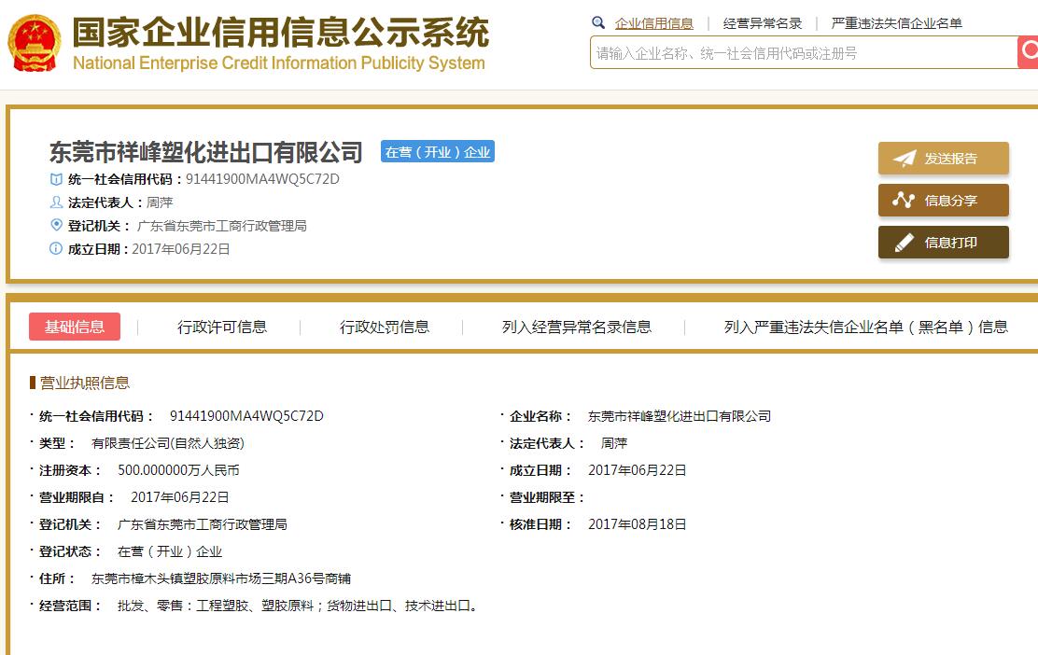Select the 严重违法失信企业名单 search category
The height and width of the screenshot is (655, 1038).
(896, 23)
